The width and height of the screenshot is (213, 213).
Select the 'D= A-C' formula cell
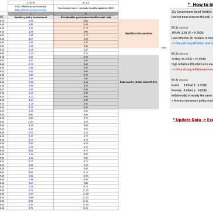(x=86, y=3)
